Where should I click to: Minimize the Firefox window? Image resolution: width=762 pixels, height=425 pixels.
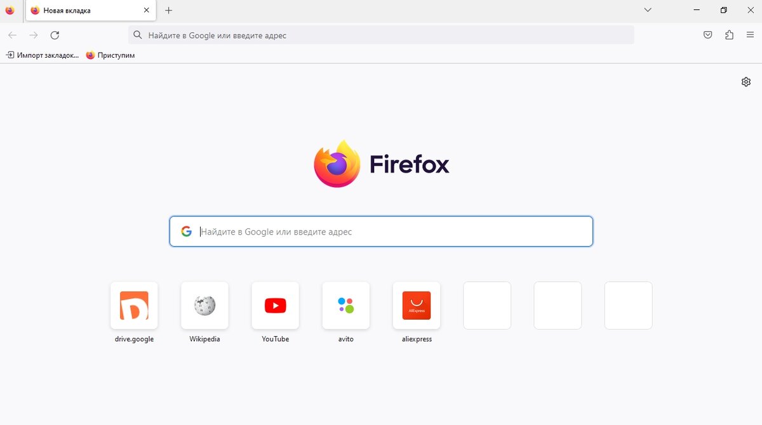click(697, 10)
